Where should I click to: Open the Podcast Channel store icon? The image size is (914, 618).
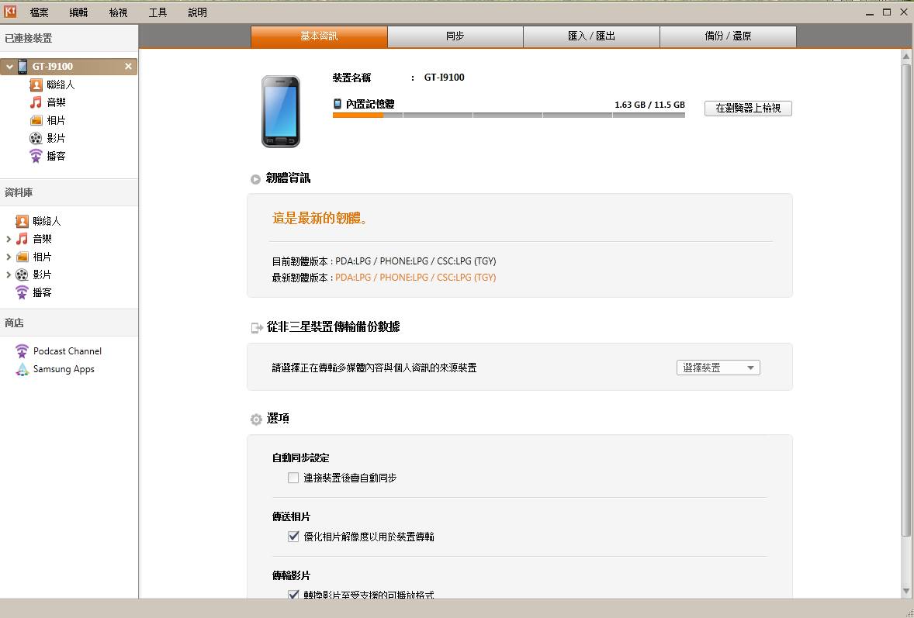tap(23, 351)
